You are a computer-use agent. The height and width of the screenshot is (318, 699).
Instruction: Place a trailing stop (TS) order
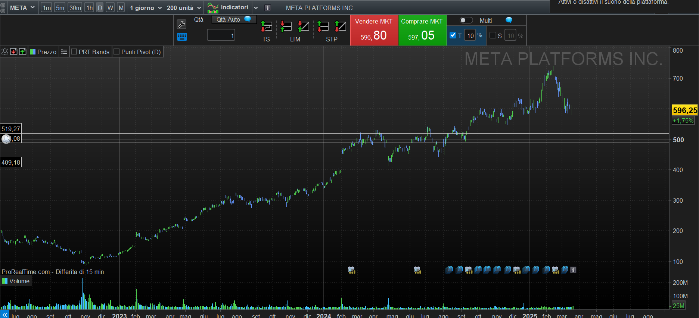[x=267, y=26]
